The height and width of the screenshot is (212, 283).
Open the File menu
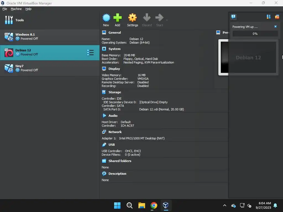click(5, 9)
